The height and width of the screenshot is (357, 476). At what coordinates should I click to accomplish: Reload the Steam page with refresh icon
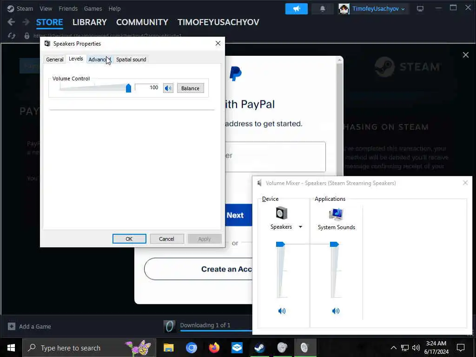point(12,36)
